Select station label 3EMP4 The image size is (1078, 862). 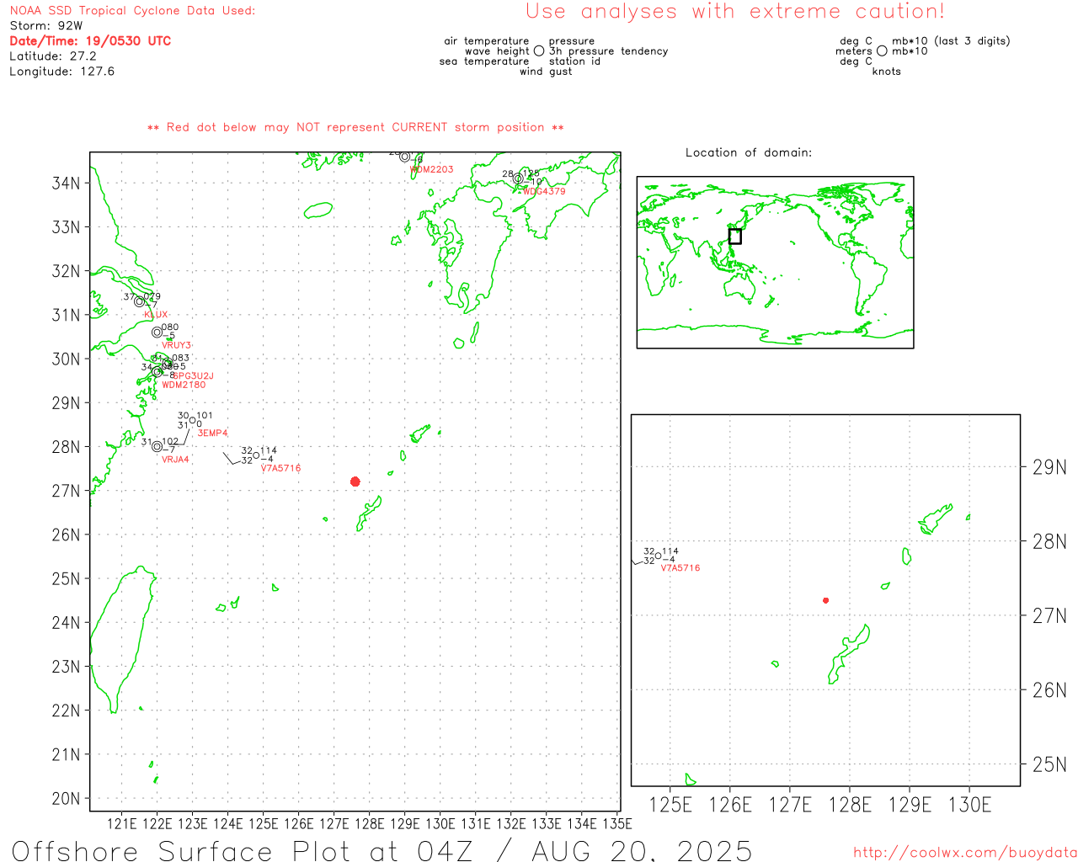point(213,433)
